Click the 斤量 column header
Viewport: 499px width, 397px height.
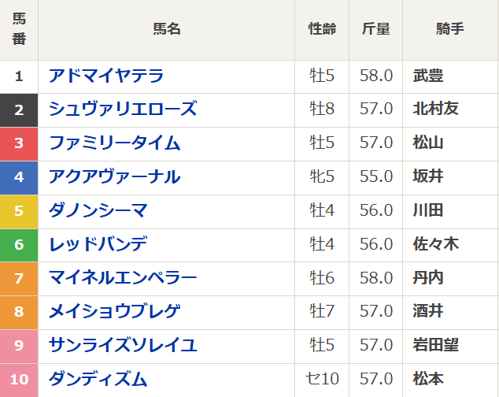coord(376,29)
